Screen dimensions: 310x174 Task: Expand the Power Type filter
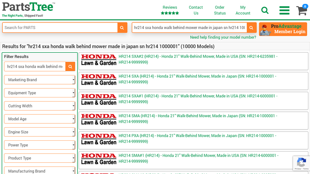[40, 145]
